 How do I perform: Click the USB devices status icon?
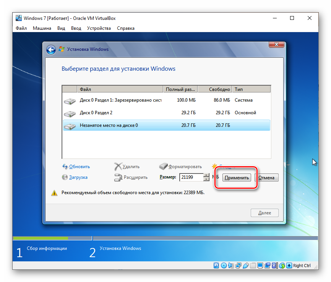[x=245, y=265]
